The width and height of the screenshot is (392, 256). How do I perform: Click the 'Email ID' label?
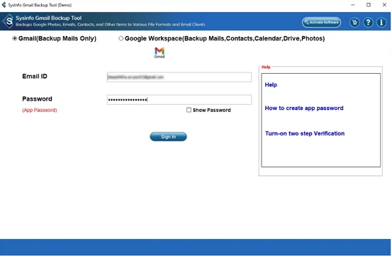[35, 77]
